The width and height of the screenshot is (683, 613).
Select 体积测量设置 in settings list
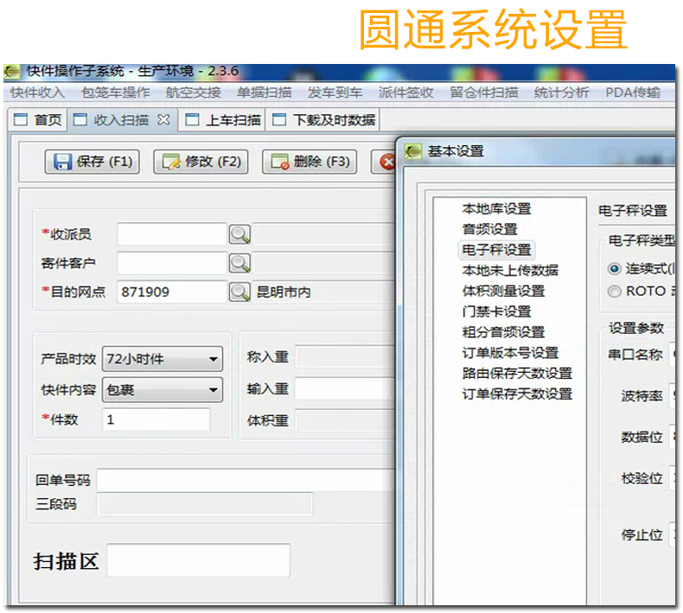coord(503,291)
